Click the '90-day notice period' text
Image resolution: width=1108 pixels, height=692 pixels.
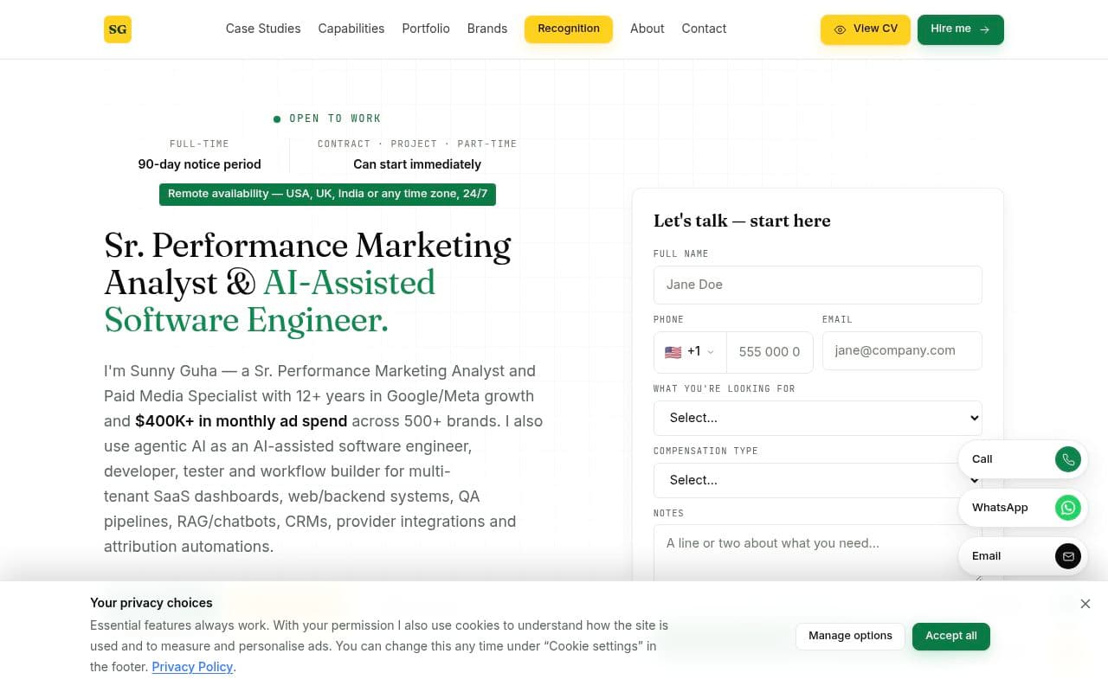coord(199,164)
